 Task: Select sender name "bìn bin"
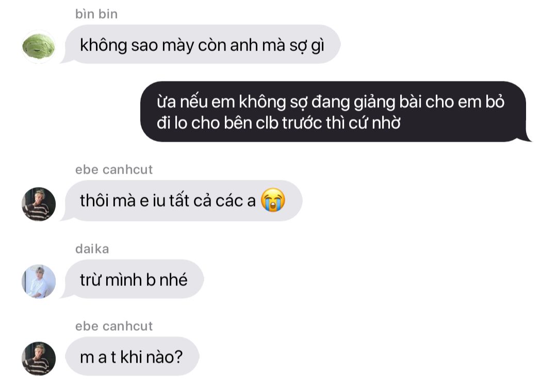pyautogui.click(x=96, y=14)
